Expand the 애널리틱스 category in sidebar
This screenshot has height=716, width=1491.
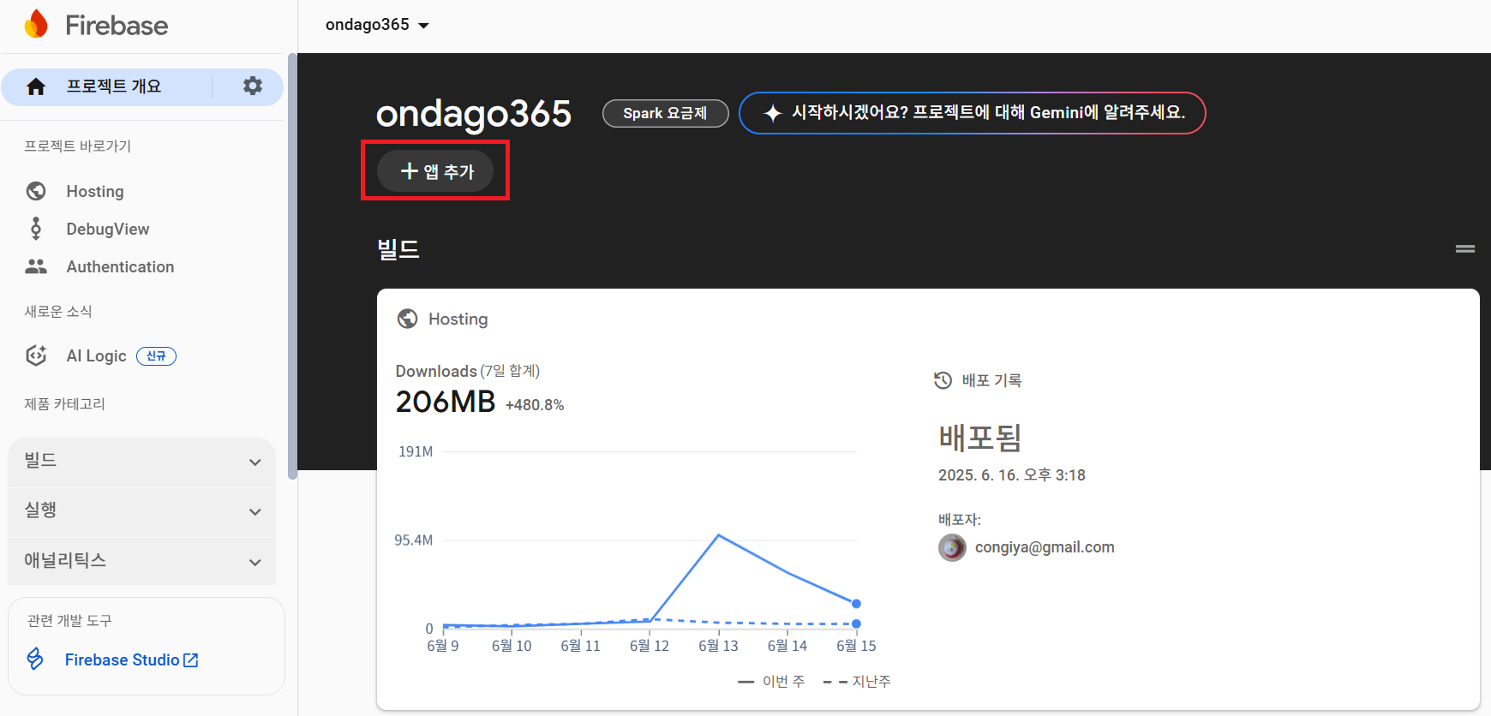141,561
